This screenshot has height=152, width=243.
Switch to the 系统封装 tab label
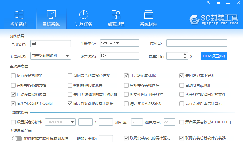(x=149, y=24)
